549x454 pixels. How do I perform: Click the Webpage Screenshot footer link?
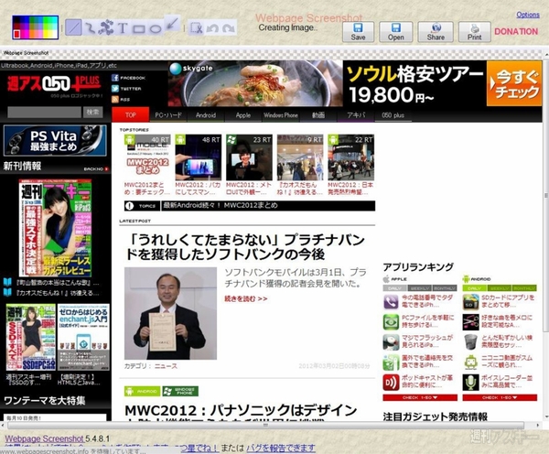[44, 438]
